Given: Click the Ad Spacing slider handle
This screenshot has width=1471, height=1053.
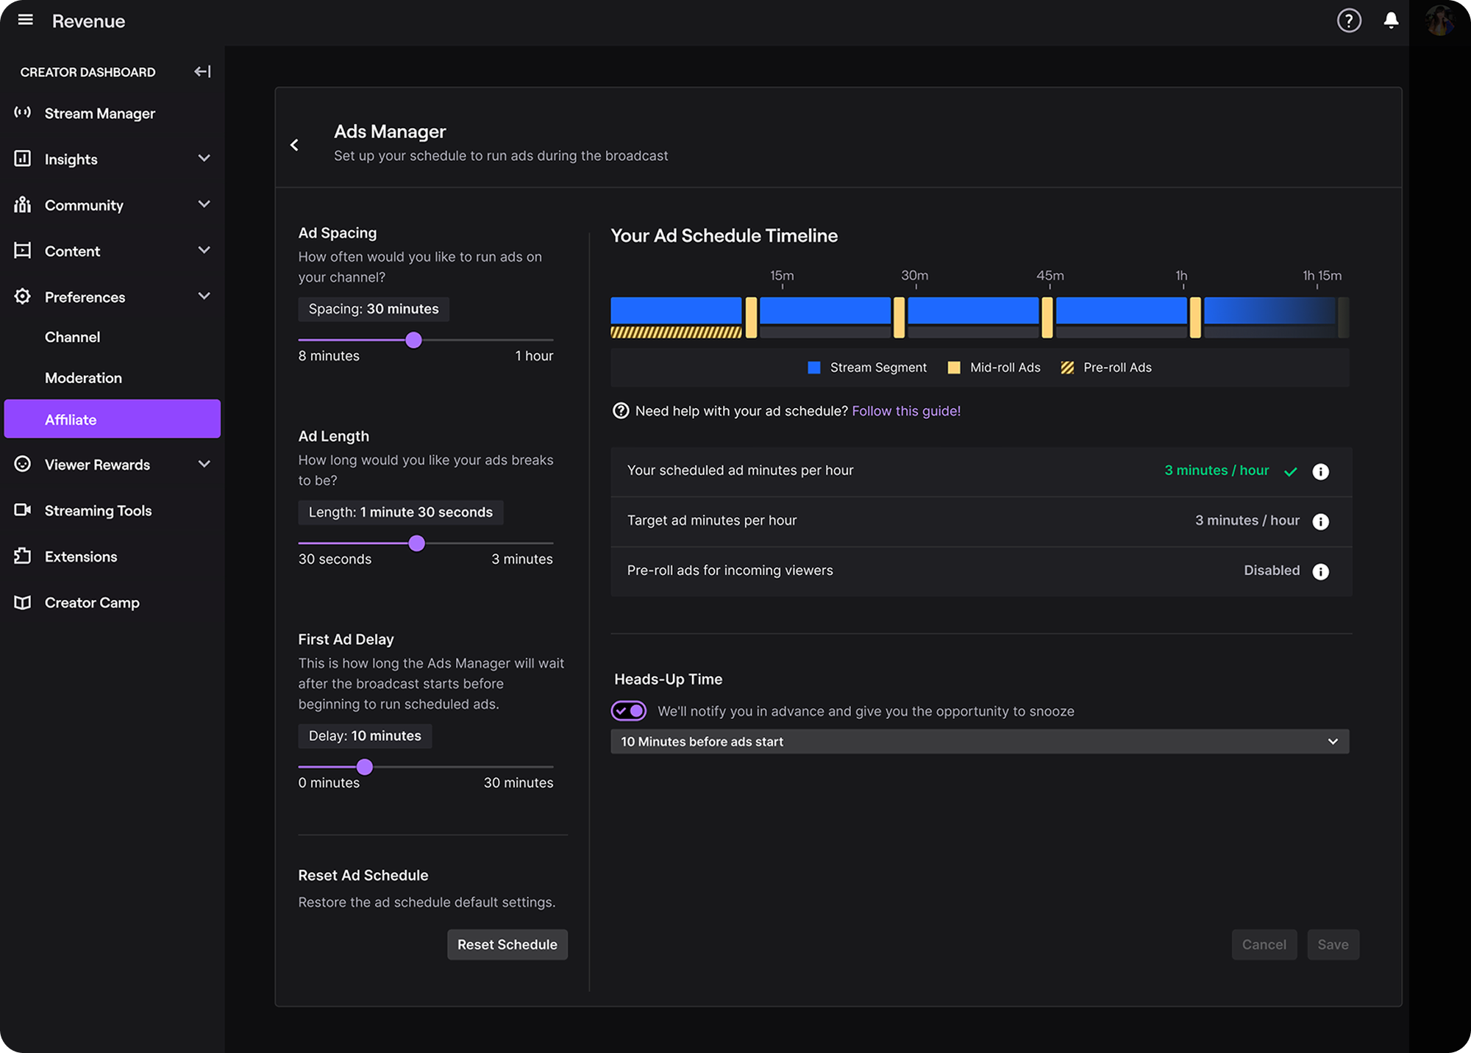Looking at the screenshot, I should (414, 340).
